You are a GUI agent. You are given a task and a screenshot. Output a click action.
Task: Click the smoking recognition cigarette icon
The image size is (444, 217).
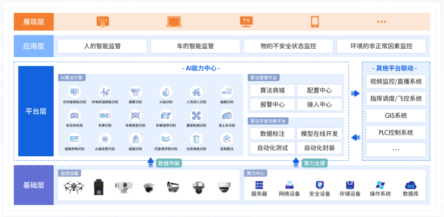tap(226, 92)
